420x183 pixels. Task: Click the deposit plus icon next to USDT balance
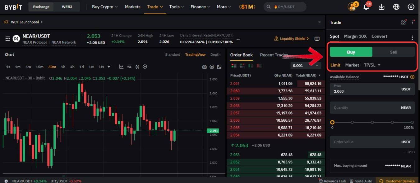pos(412,77)
